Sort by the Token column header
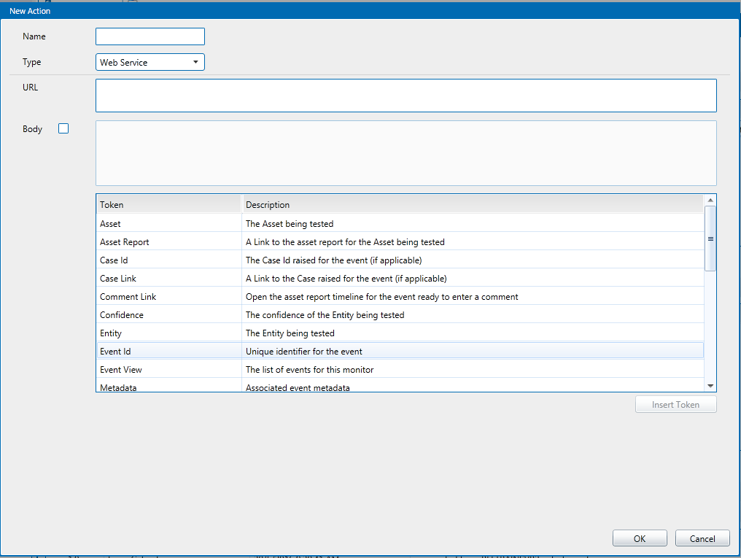 pos(168,205)
